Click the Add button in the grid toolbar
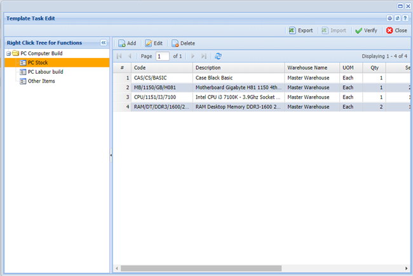Screen dimensions: 413x276 pyautogui.click(x=127, y=43)
